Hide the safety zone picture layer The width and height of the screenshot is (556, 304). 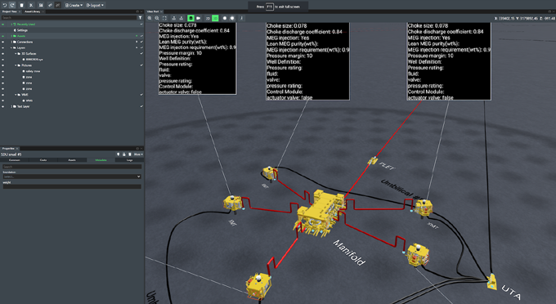2,71
